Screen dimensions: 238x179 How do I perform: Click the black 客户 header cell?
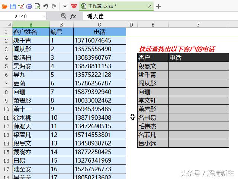pos(153,57)
